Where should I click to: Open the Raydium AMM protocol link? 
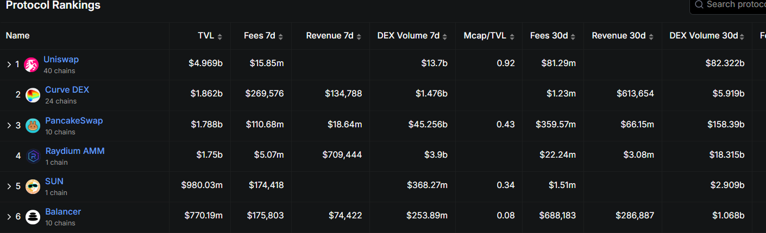tap(75, 151)
